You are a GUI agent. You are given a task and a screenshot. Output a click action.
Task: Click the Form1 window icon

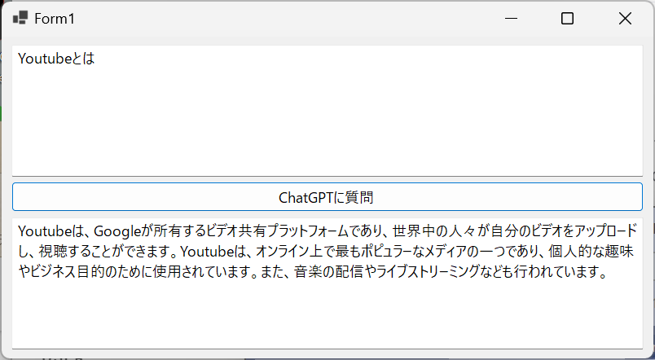click(x=20, y=18)
